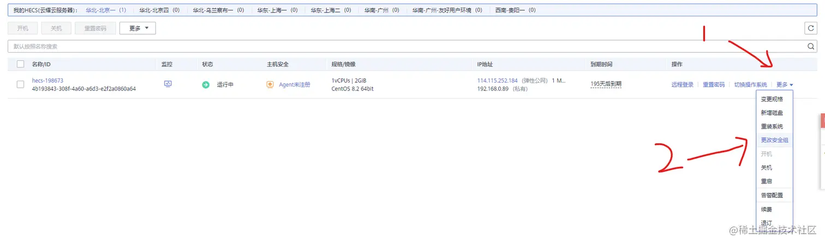Click the IP地址 column header

click(x=485, y=64)
